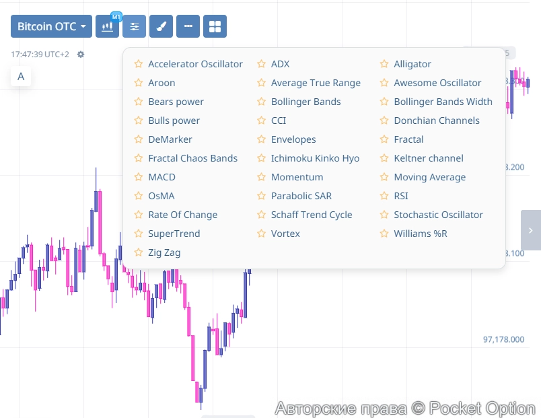Select the drawing brush tool
The image size is (541, 418).
[x=161, y=27]
